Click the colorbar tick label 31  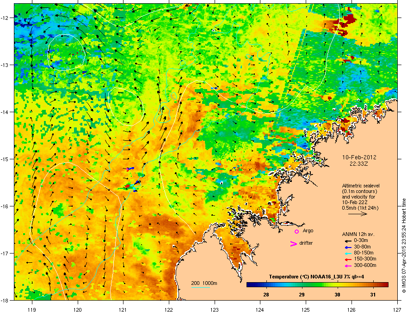pyautogui.click(x=373, y=295)
